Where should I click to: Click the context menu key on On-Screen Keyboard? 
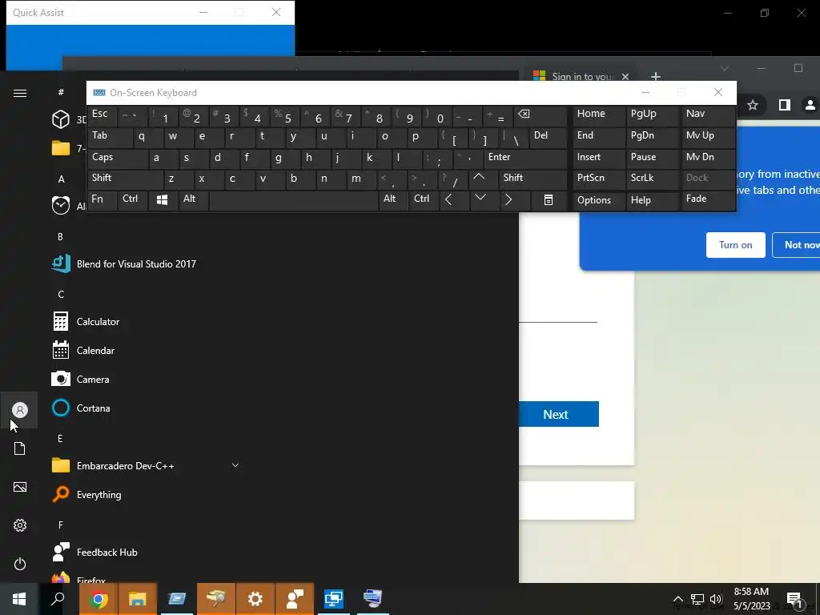[548, 199]
